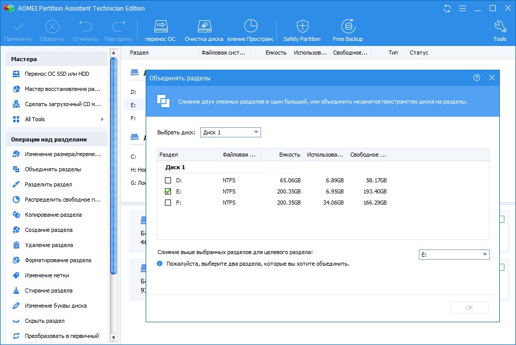Check the D: partition checkbox
The image size is (516, 345).
click(168, 180)
